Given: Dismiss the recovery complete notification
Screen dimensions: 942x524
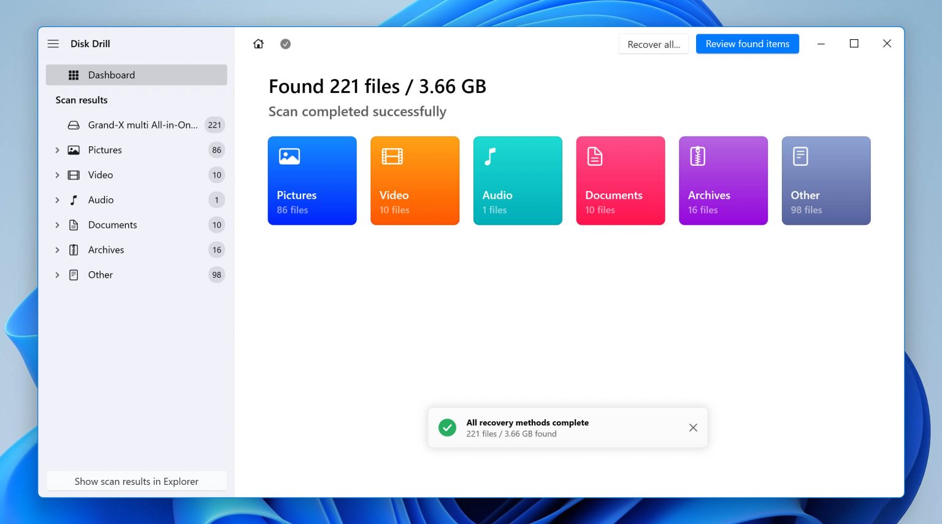Looking at the screenshot, I should [693, 427].
